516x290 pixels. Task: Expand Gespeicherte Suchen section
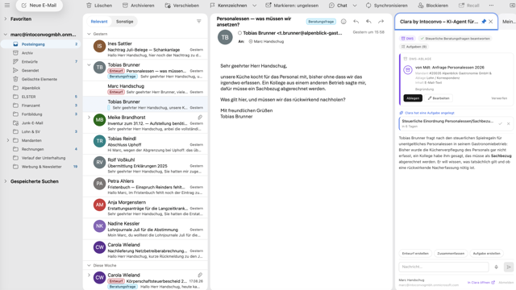point(6,181)
